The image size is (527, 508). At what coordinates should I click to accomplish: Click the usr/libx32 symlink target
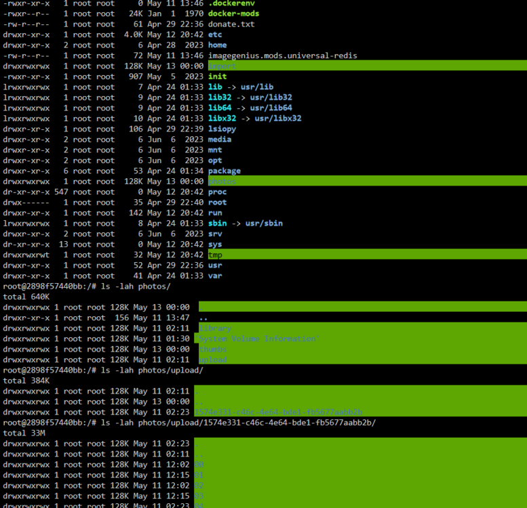click(x=278, y=119)
